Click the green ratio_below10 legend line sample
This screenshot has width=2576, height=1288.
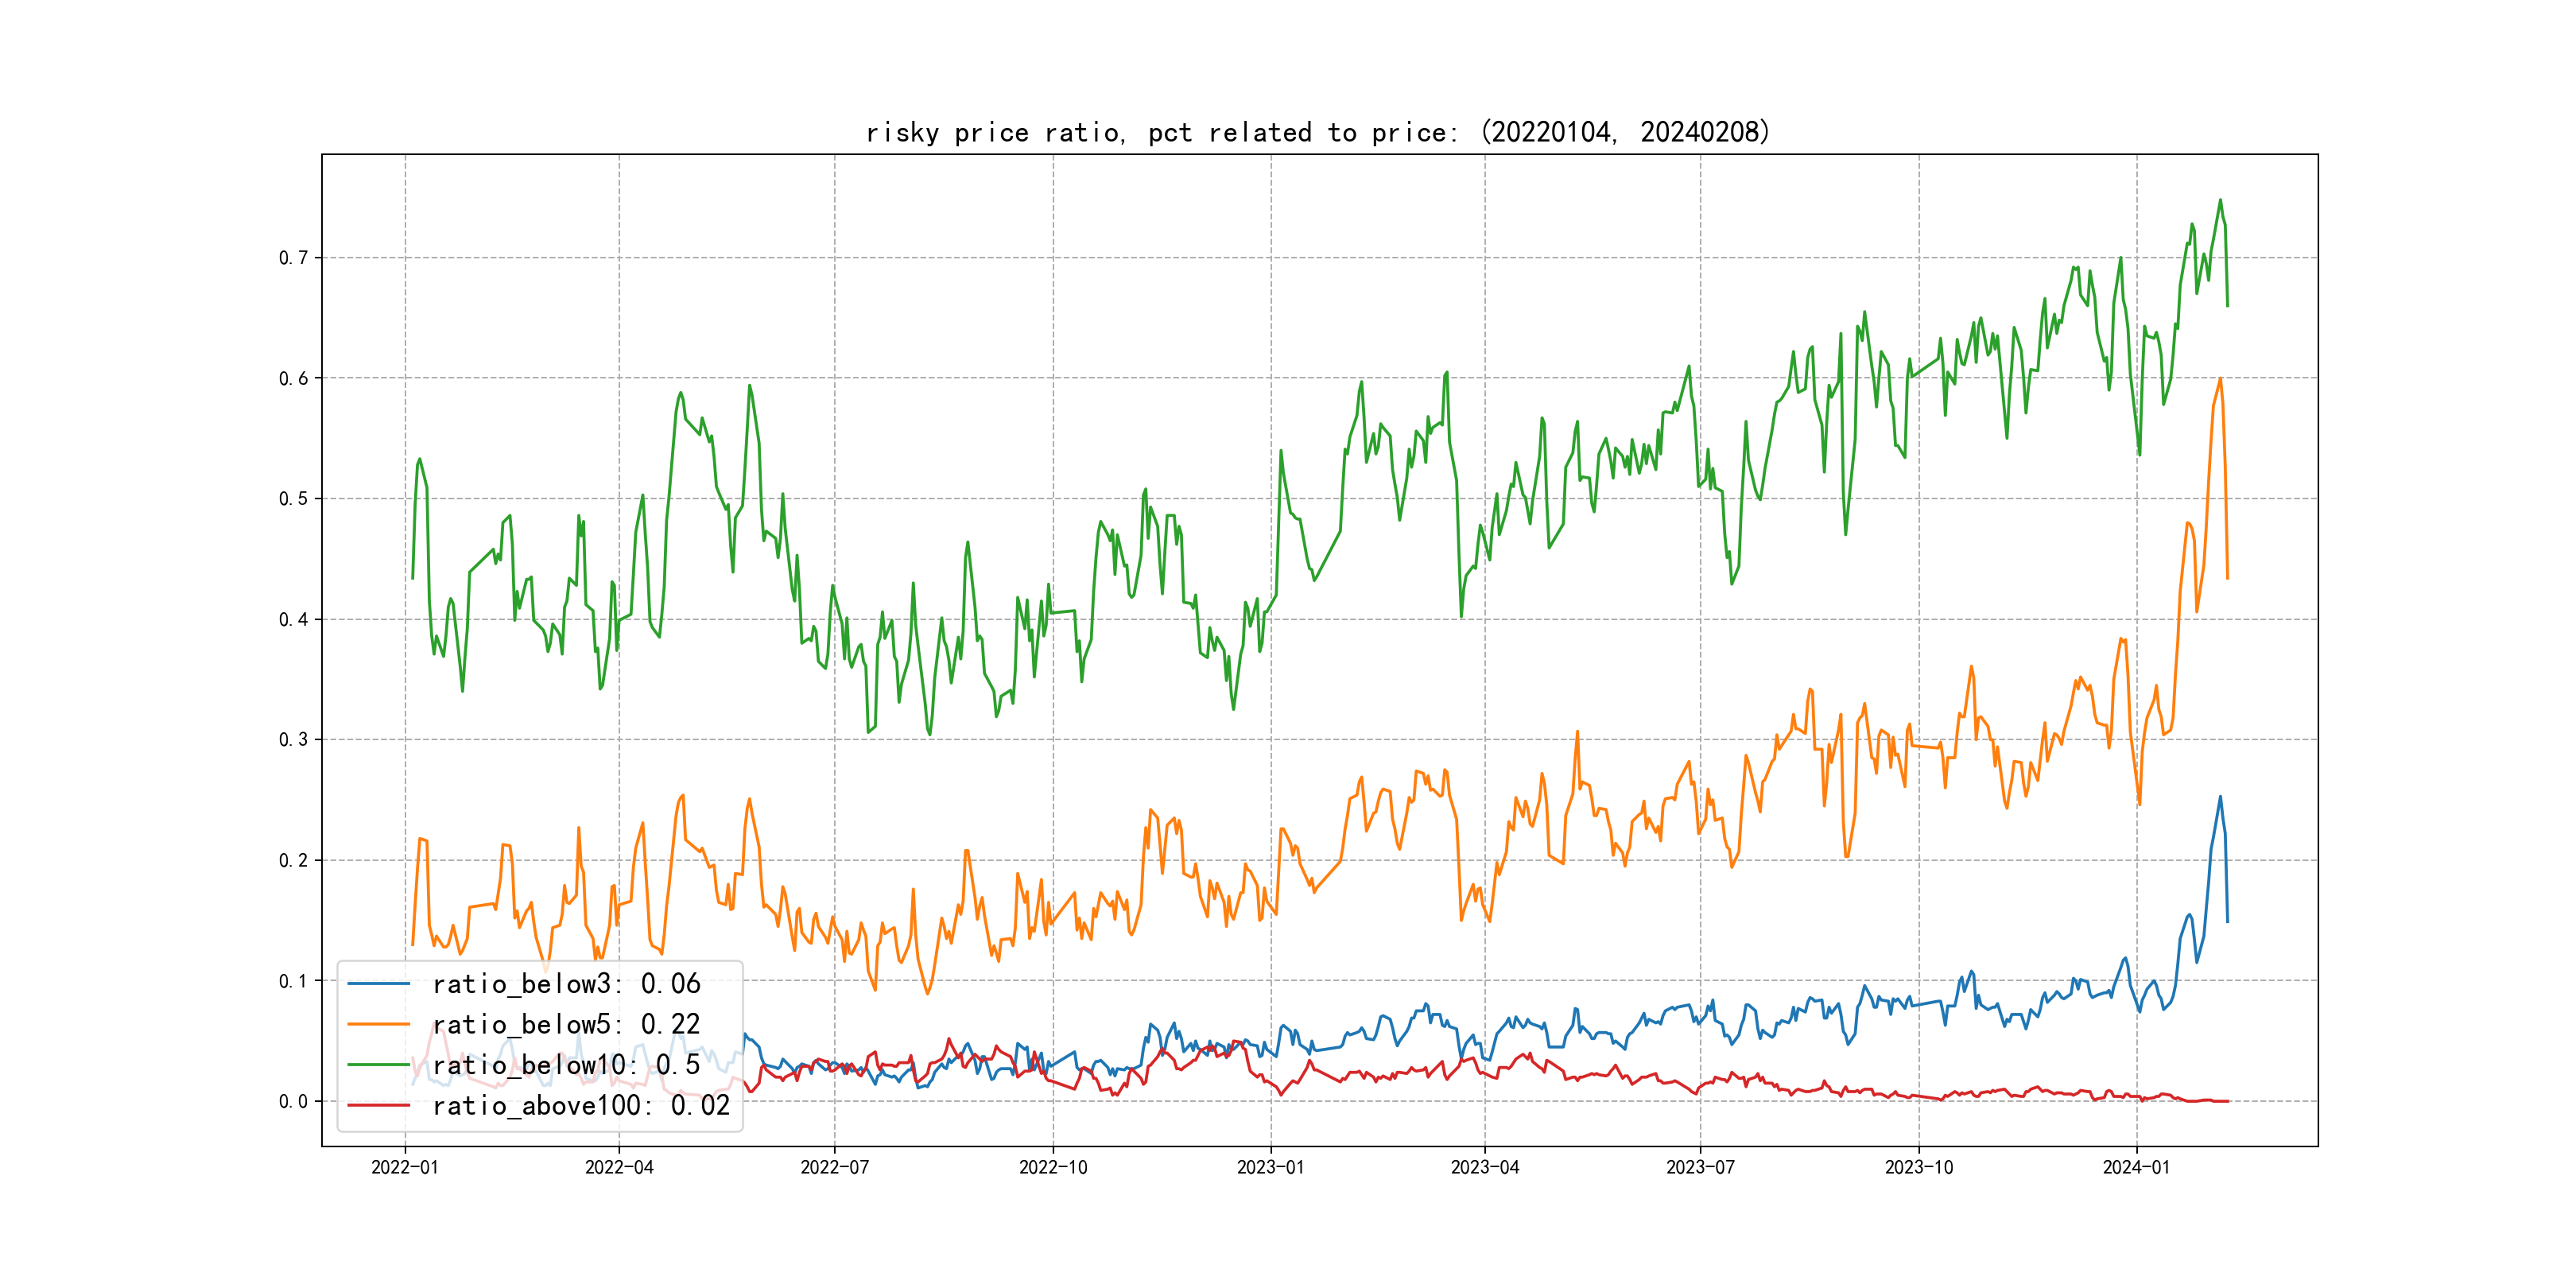(x=378, y=1065)
